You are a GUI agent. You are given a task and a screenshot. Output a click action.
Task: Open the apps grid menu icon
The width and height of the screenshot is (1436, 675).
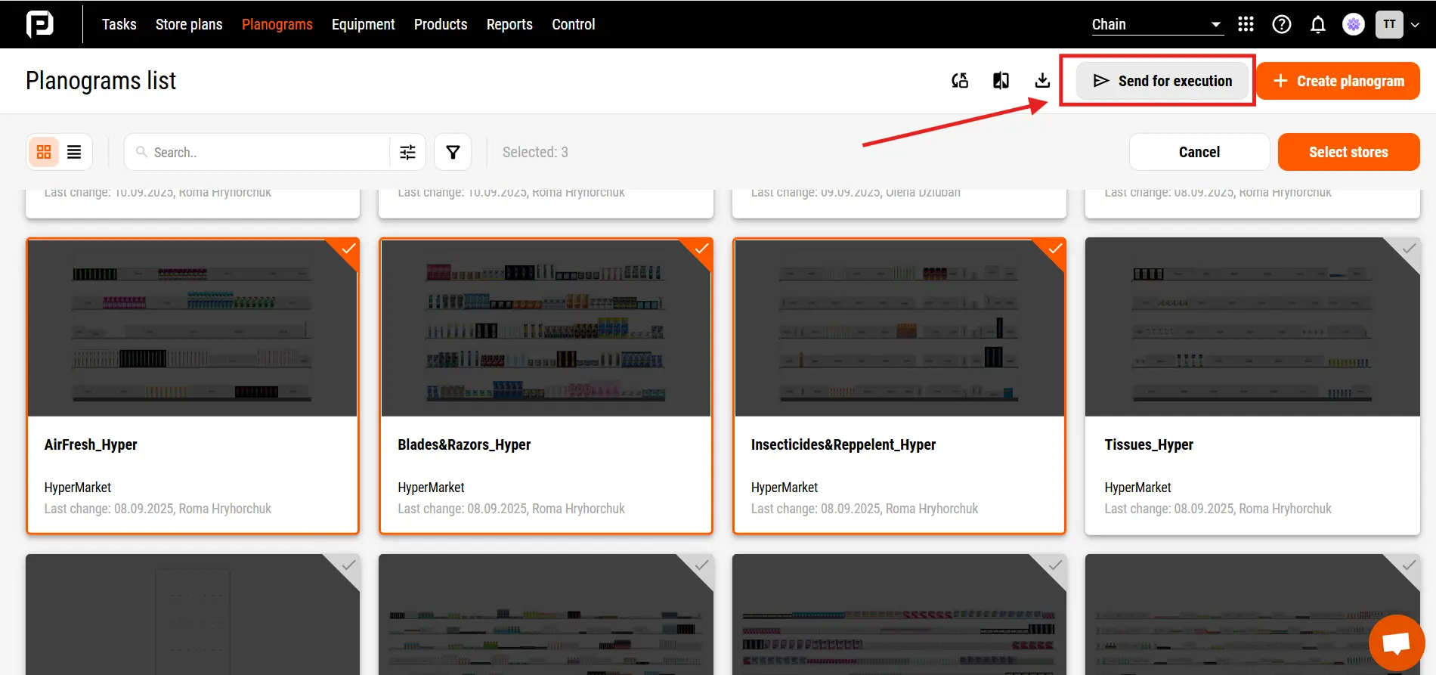(x=1246, y=24)
